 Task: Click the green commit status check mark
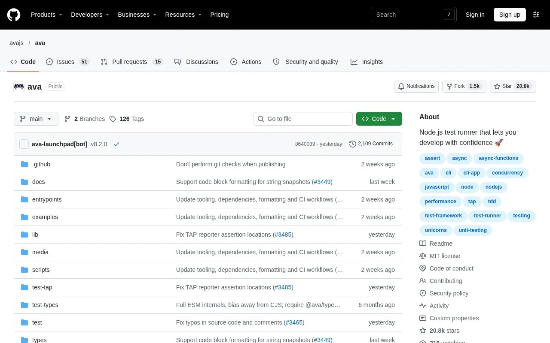116,144
